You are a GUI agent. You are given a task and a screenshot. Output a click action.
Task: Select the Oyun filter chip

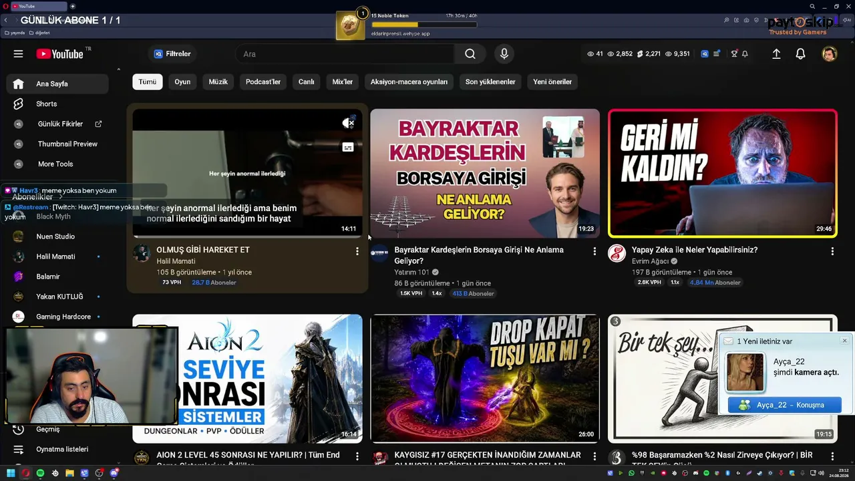pyautogui.click(x=182, y=82)
